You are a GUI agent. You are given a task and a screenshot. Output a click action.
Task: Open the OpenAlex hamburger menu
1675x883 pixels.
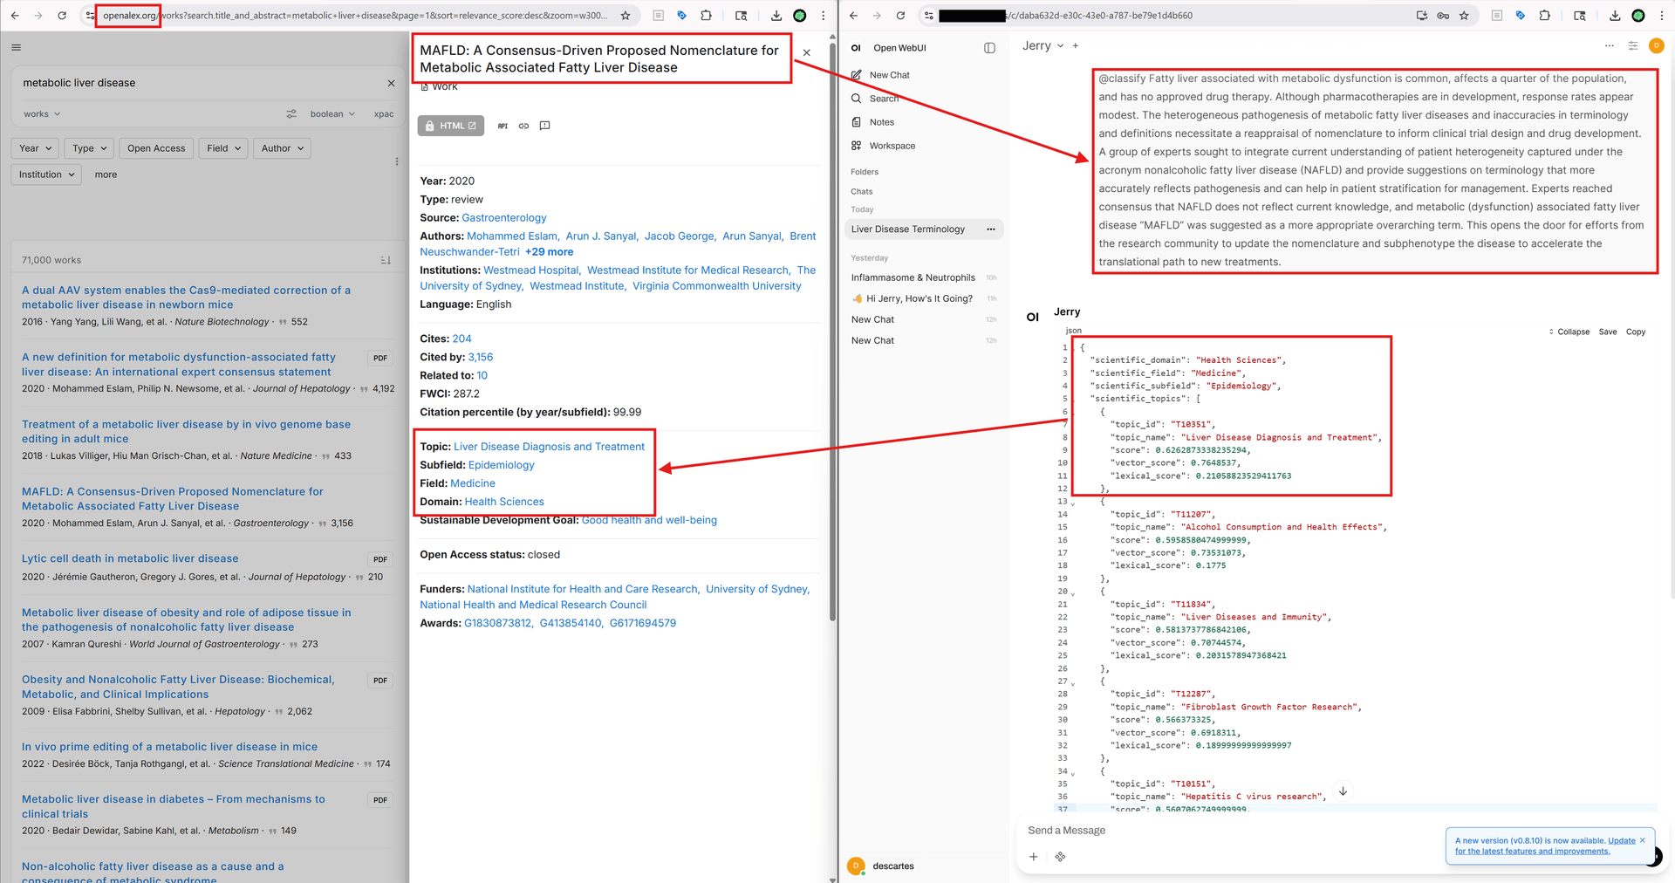point(16,48)
